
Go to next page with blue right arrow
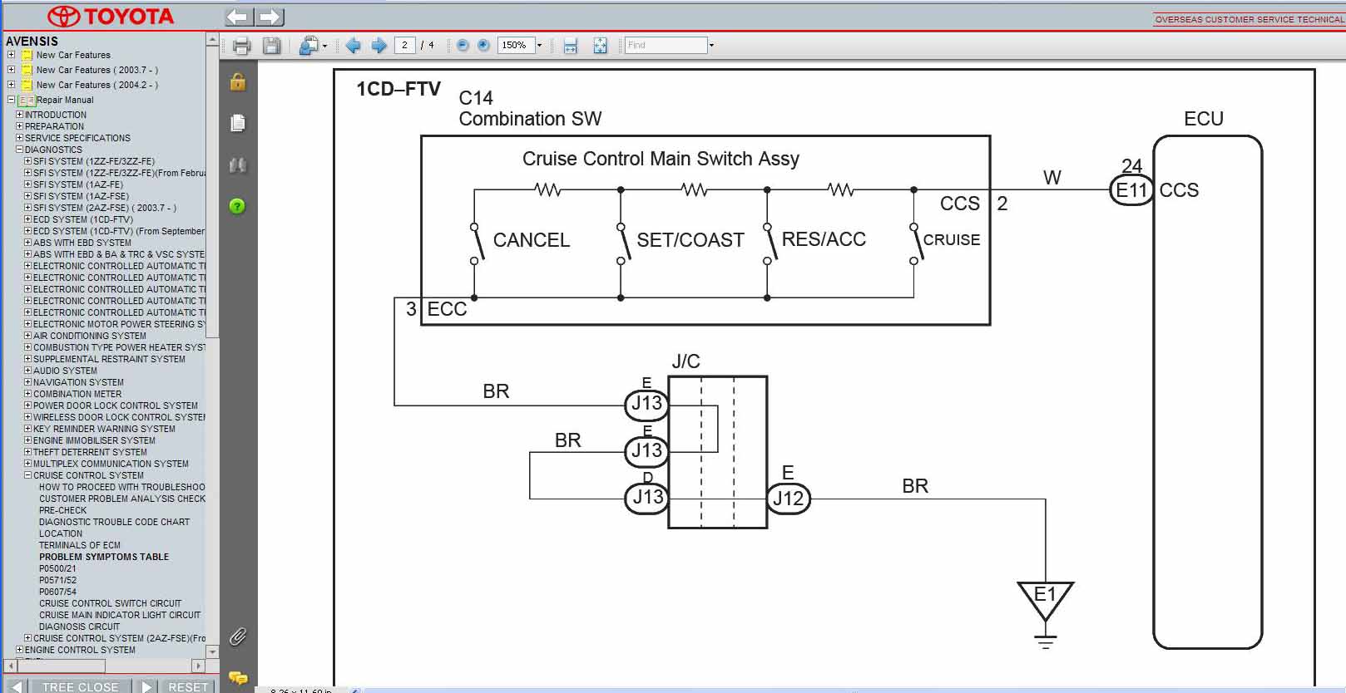tap(379, 46)
